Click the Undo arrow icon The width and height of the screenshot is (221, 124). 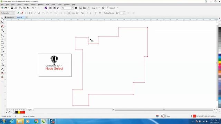33,8
